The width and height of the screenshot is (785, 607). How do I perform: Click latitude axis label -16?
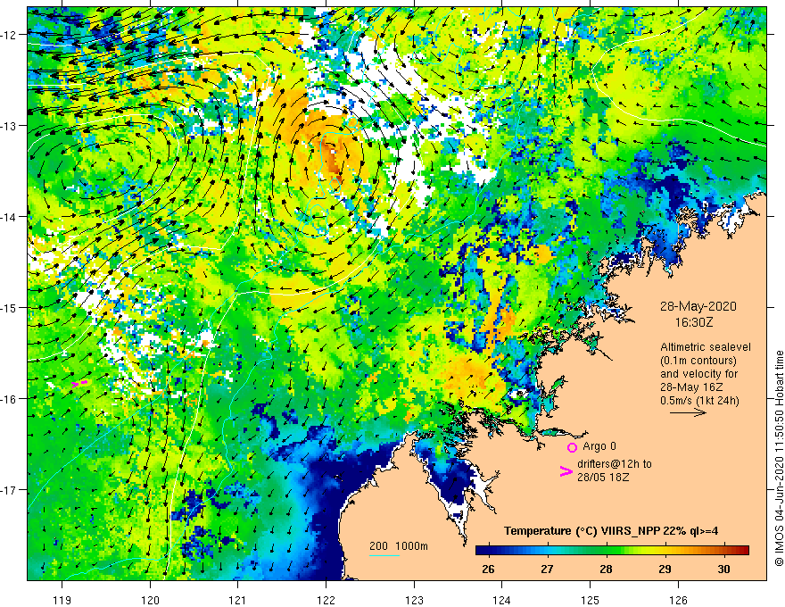coord(9,399)
